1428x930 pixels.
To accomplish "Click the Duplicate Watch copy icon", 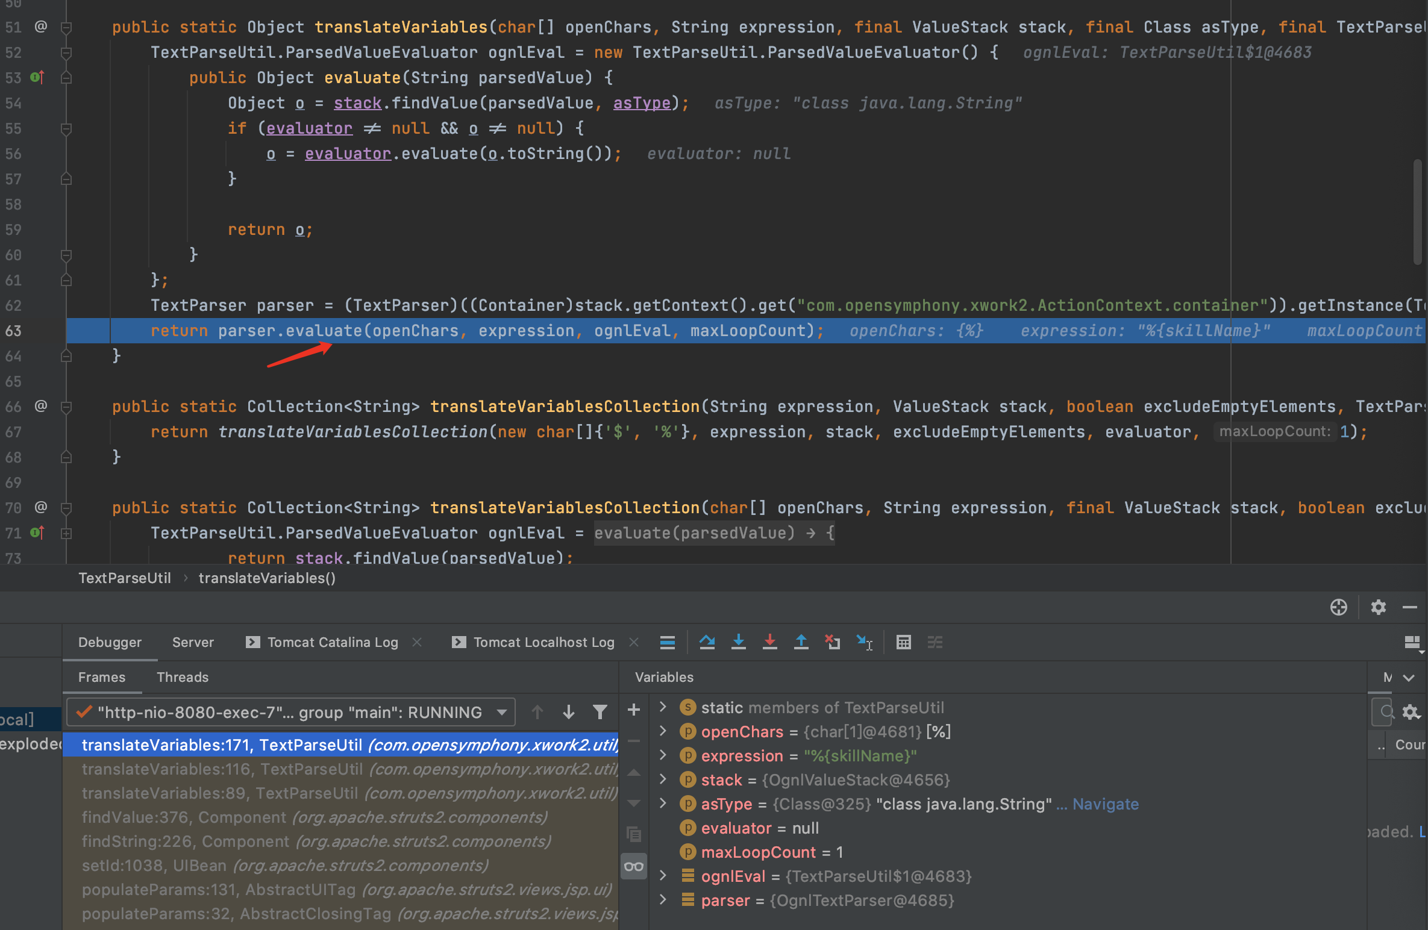I will 634,834.
